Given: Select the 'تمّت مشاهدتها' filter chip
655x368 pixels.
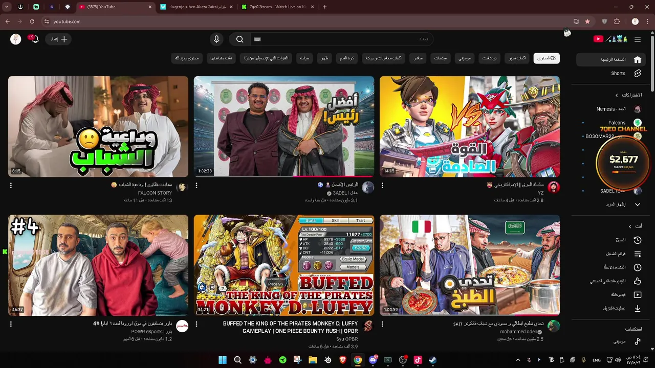Looking at the screenshot, I should 221,58.
